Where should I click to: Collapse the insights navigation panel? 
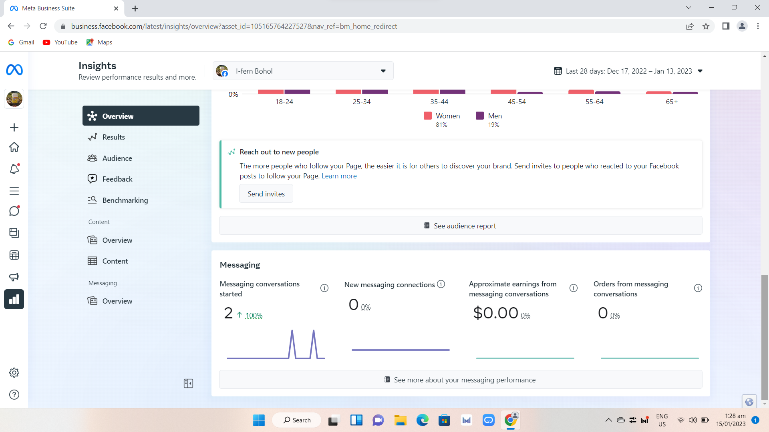pyautogui.click(x=188, y=384)
